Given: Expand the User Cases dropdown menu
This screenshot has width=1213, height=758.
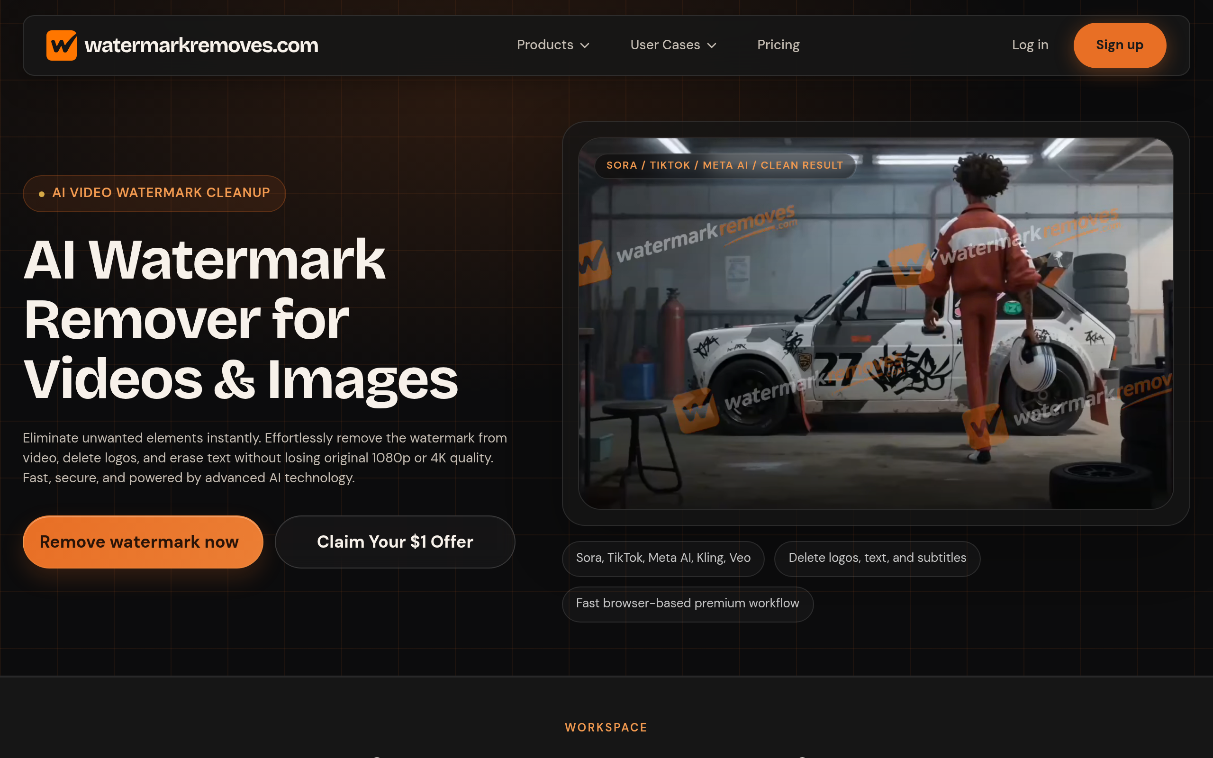Looking at the screenshot, I should point(673,45).
